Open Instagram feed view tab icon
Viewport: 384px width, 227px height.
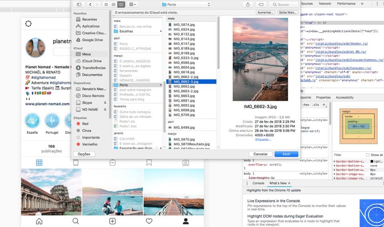[76, 163]
